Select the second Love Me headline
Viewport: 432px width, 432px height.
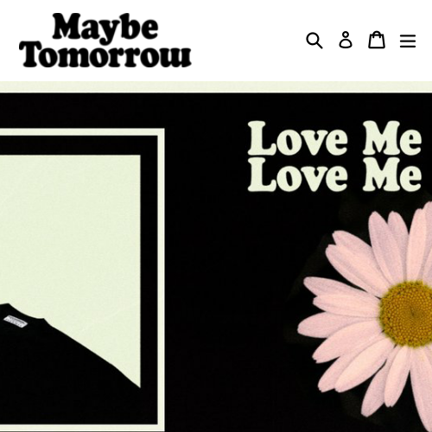coord(334,175)
